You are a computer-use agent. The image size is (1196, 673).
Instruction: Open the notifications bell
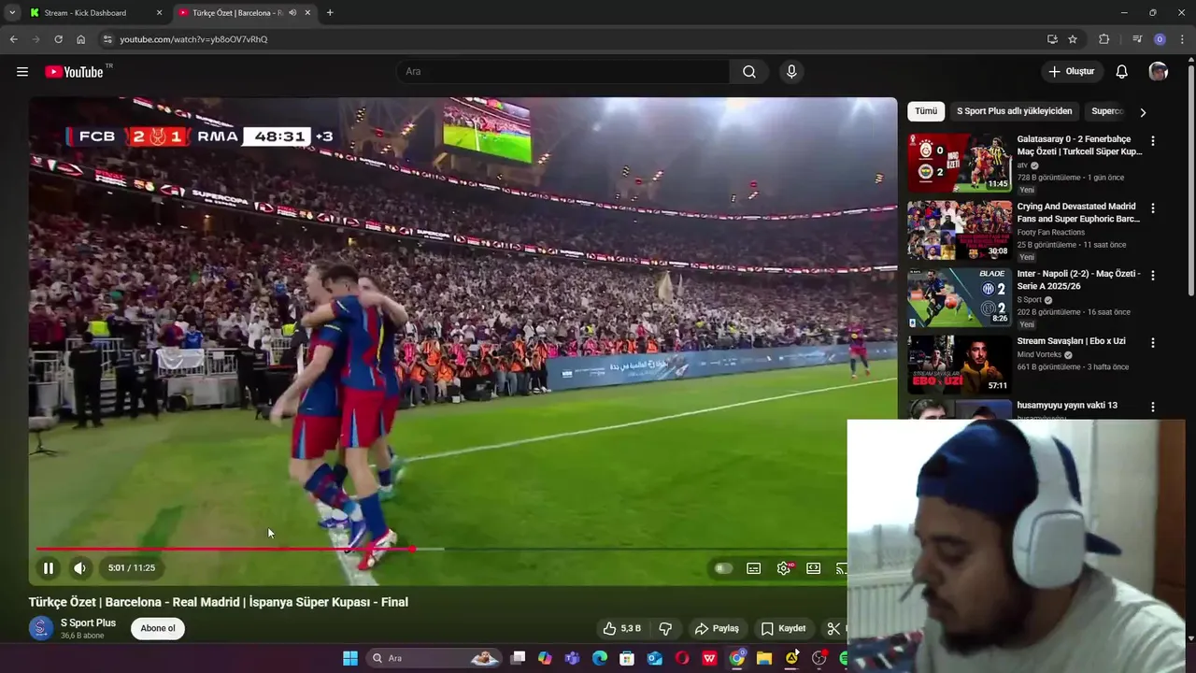[1122, 72]
